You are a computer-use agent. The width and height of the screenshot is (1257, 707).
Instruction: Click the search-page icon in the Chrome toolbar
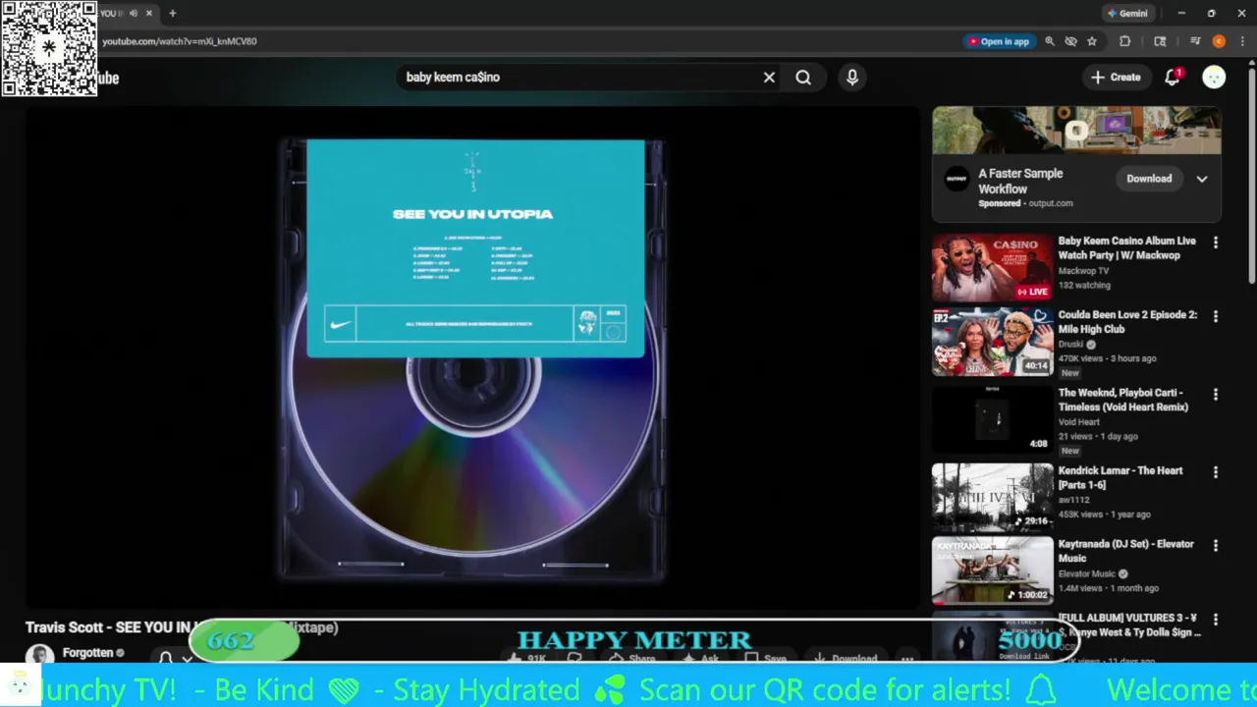[x=1160, y=41]
